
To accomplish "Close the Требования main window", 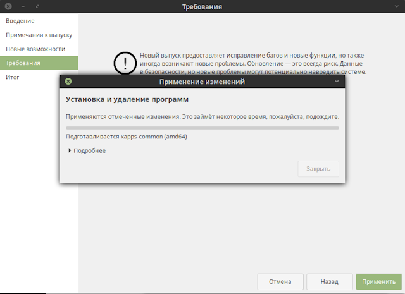I will coord(8,6).
